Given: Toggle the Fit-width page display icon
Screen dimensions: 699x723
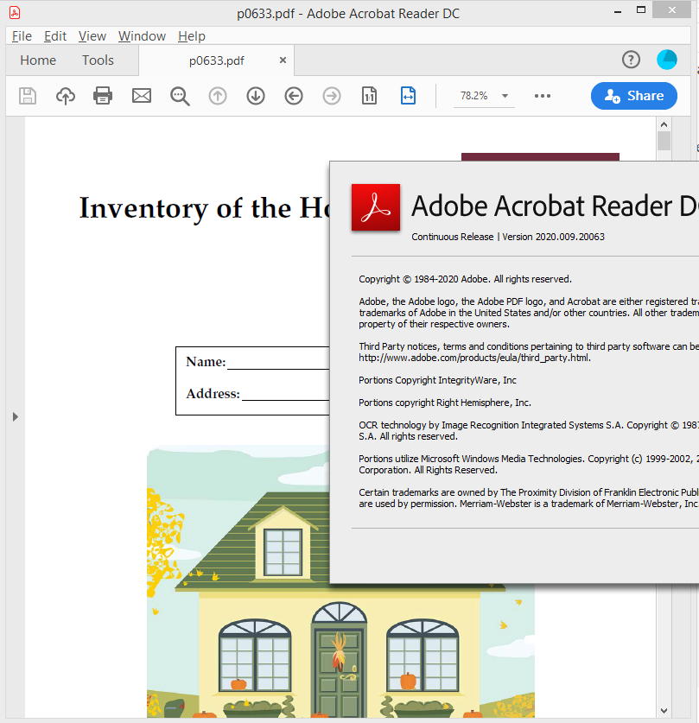Looking at the screenshot, I should [408, 96].
